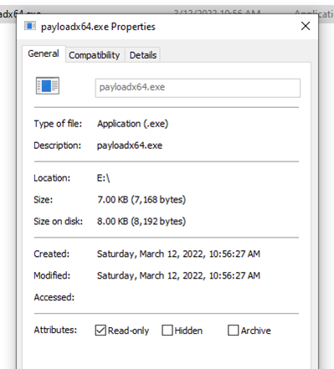Click the Modified date value

pos(178,275)
